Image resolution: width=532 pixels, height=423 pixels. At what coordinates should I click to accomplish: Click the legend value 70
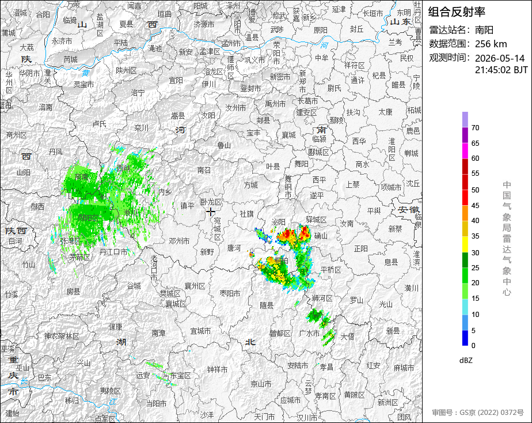(x=476, y=127)
